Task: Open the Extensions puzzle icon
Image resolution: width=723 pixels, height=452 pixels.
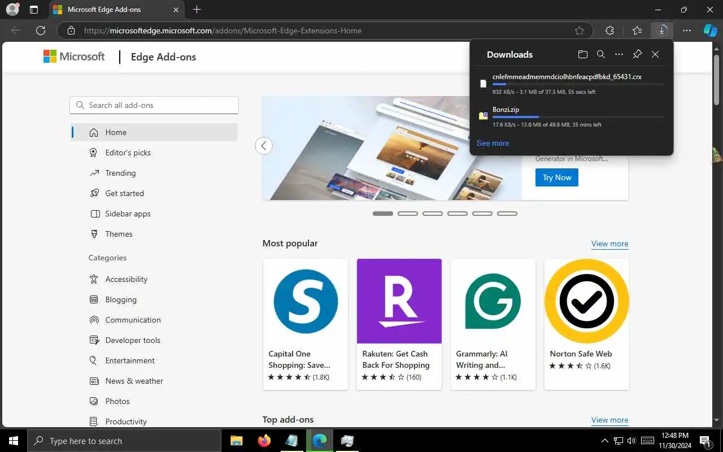Action: point(609,31)
